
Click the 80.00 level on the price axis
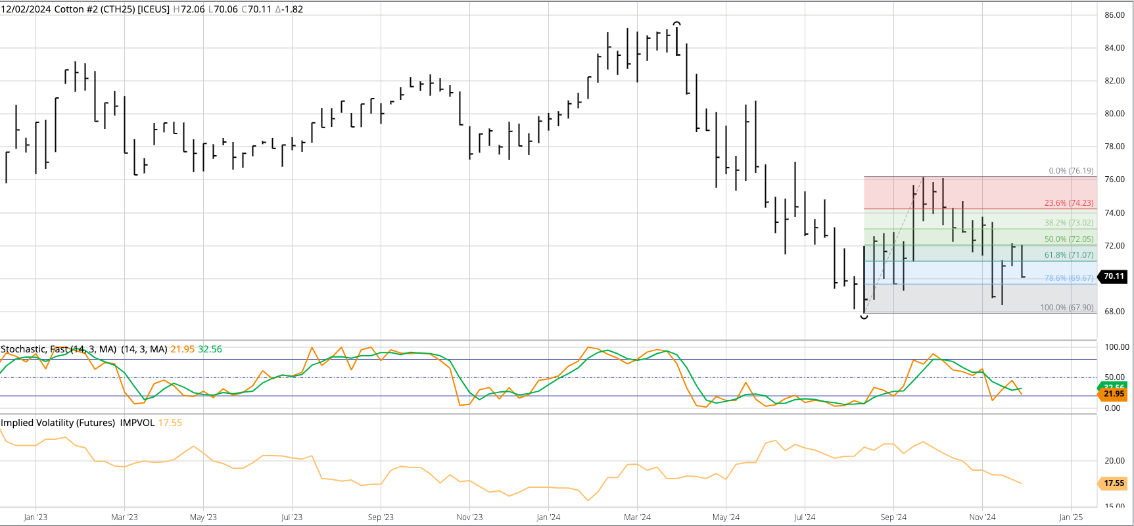(x=1114, y=114)
